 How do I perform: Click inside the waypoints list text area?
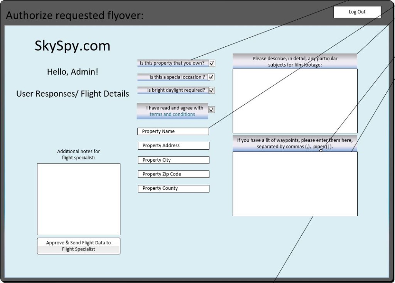click(x=295, y=184)
